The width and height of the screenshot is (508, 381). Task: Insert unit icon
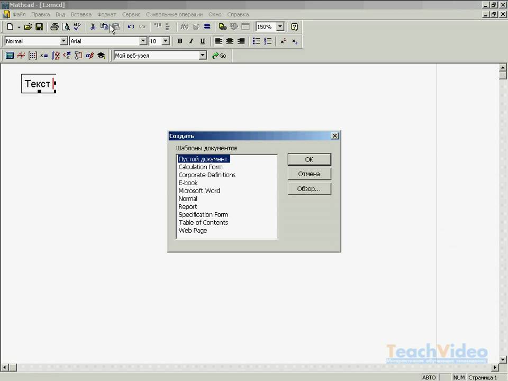196,27
